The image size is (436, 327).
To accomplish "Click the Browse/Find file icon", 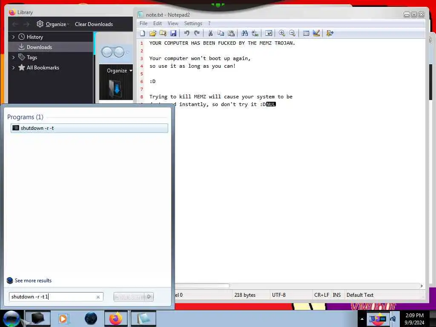I will [x=163, y=33].
